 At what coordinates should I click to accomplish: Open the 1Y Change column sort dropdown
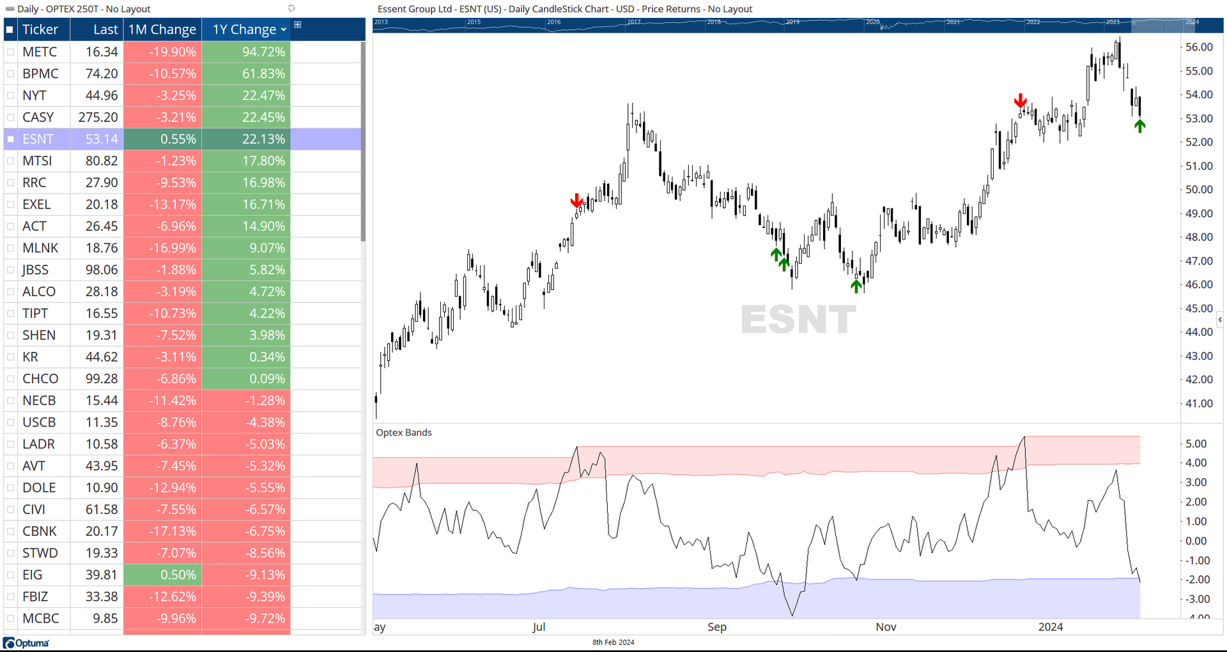point(283,30)
